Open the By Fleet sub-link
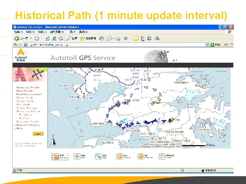Screen dimensions: 246x184 (x=24, y=118)
